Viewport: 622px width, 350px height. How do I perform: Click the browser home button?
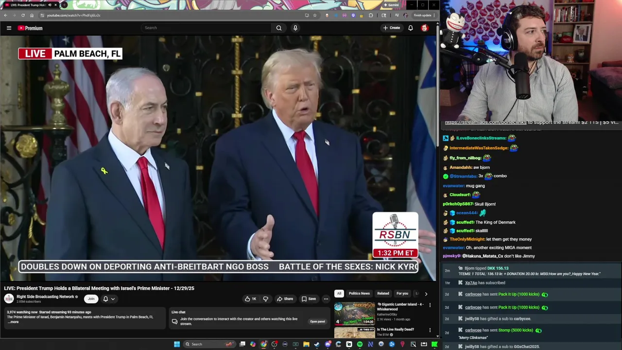32,15
